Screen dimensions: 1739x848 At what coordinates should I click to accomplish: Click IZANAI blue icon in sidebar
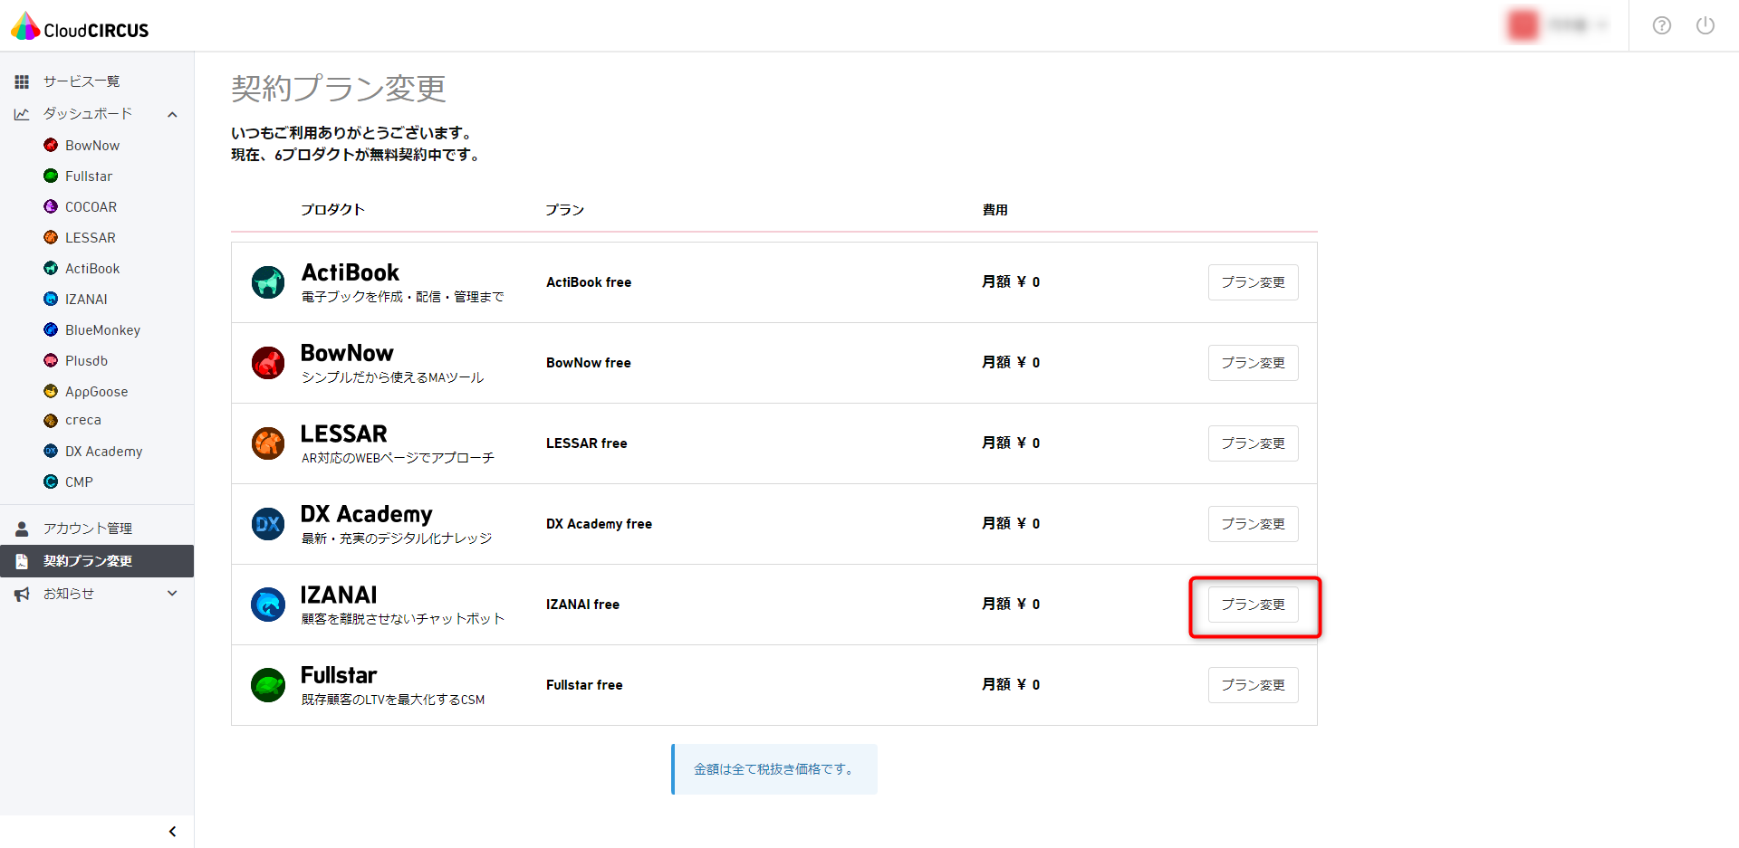click(51, 299)
